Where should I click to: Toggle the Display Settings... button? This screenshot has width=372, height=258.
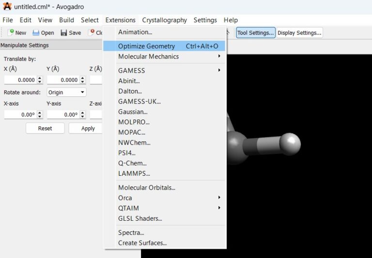299,33
